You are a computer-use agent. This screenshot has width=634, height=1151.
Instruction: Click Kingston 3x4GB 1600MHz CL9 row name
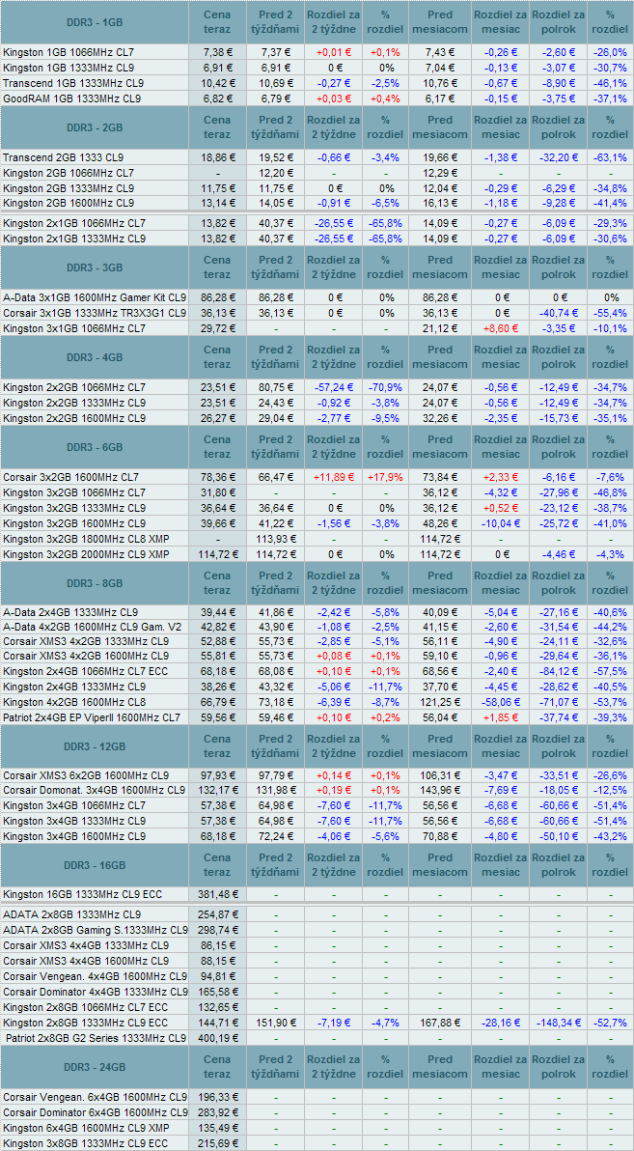pyautogui.click(x=74, y=835)
